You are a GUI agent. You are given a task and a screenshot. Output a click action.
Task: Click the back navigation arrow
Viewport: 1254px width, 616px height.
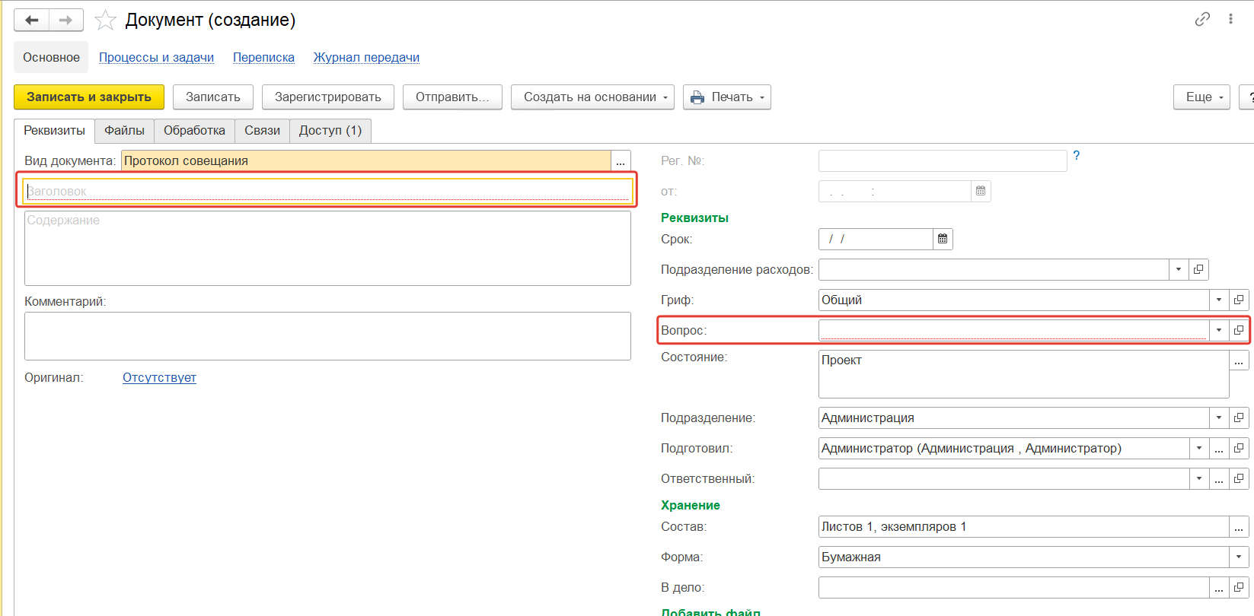tap(32, 21)
